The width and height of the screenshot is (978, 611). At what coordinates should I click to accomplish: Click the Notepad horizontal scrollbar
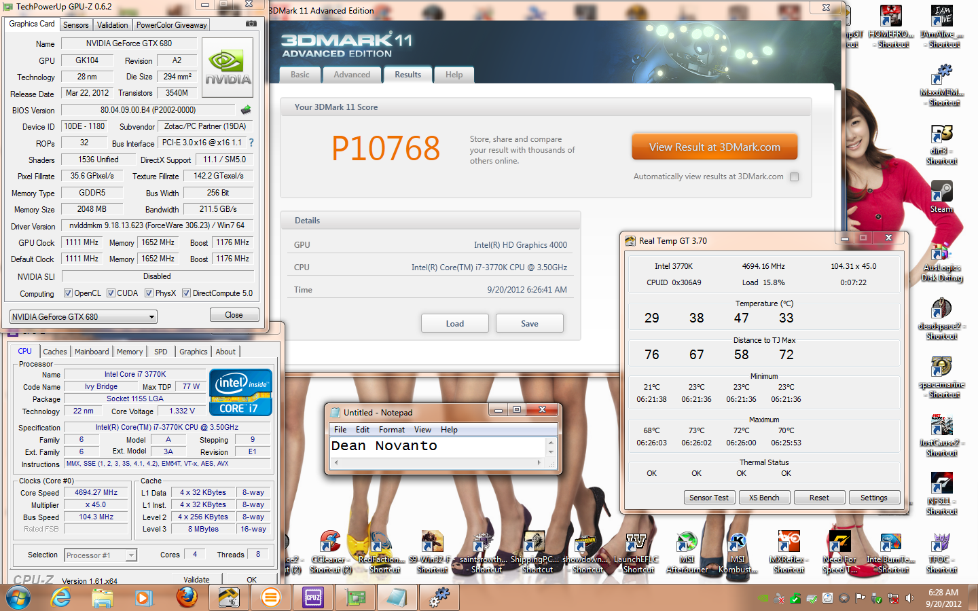(438, 462)
